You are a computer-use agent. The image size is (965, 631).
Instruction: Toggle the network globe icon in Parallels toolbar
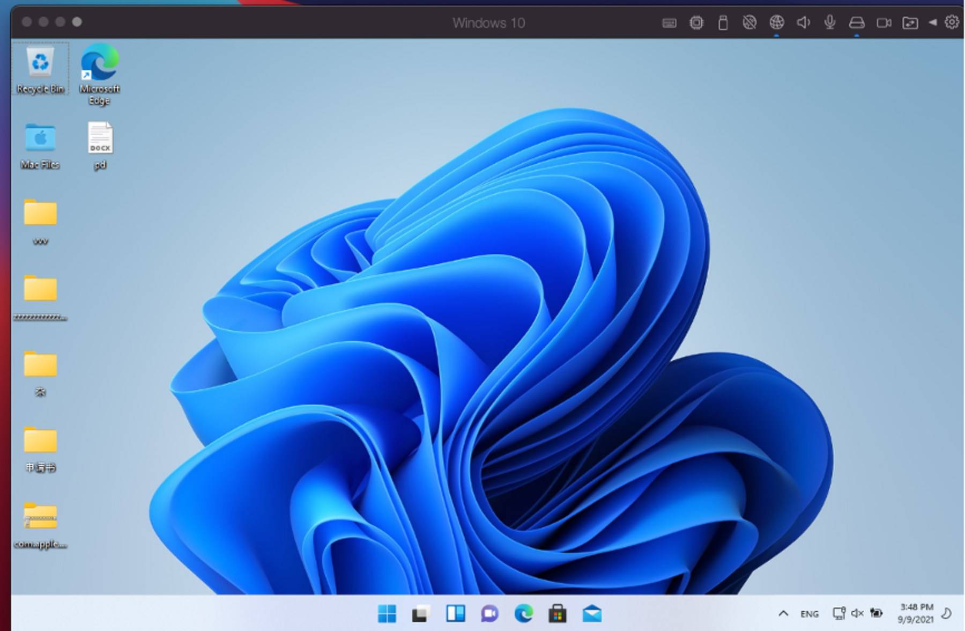(x=776, y=23)
